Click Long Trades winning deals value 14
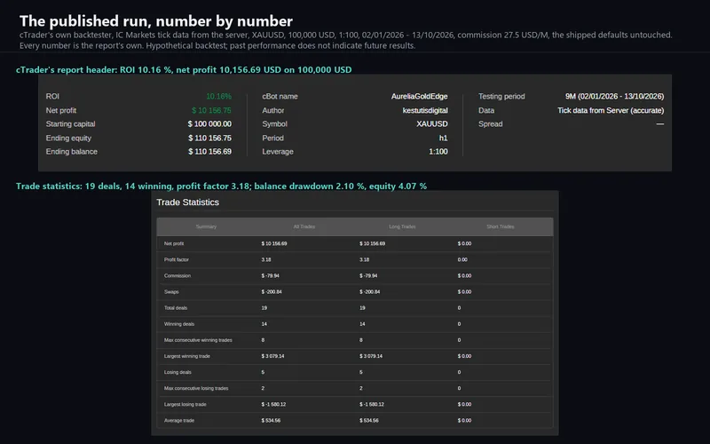Image resolution: width=710 pixels, height=444 pixels. [362, 324]
